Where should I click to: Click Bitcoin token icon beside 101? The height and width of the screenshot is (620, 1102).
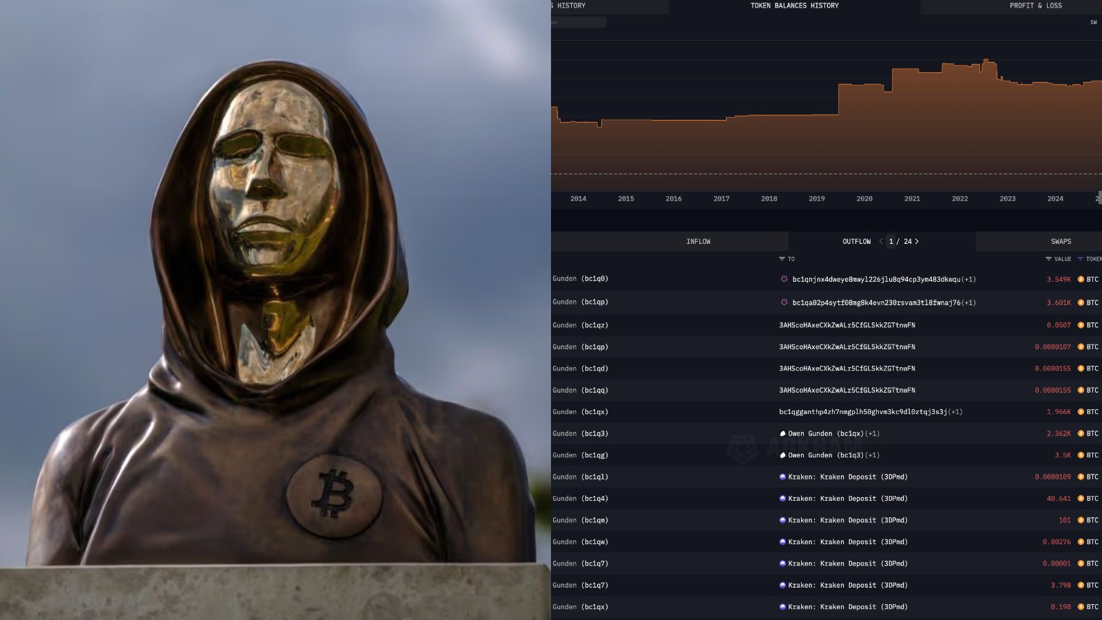[1081, 521]
